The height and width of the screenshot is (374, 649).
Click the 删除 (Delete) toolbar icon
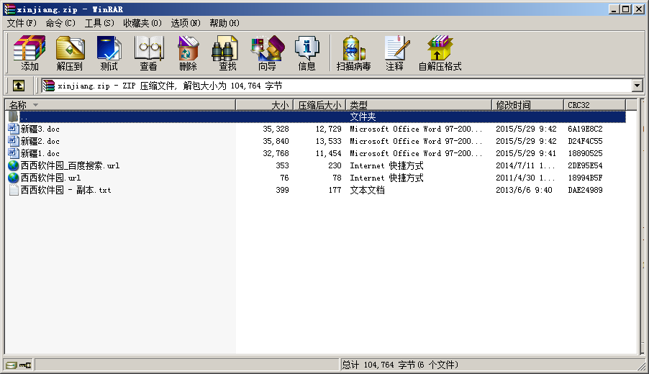(188, 53)
